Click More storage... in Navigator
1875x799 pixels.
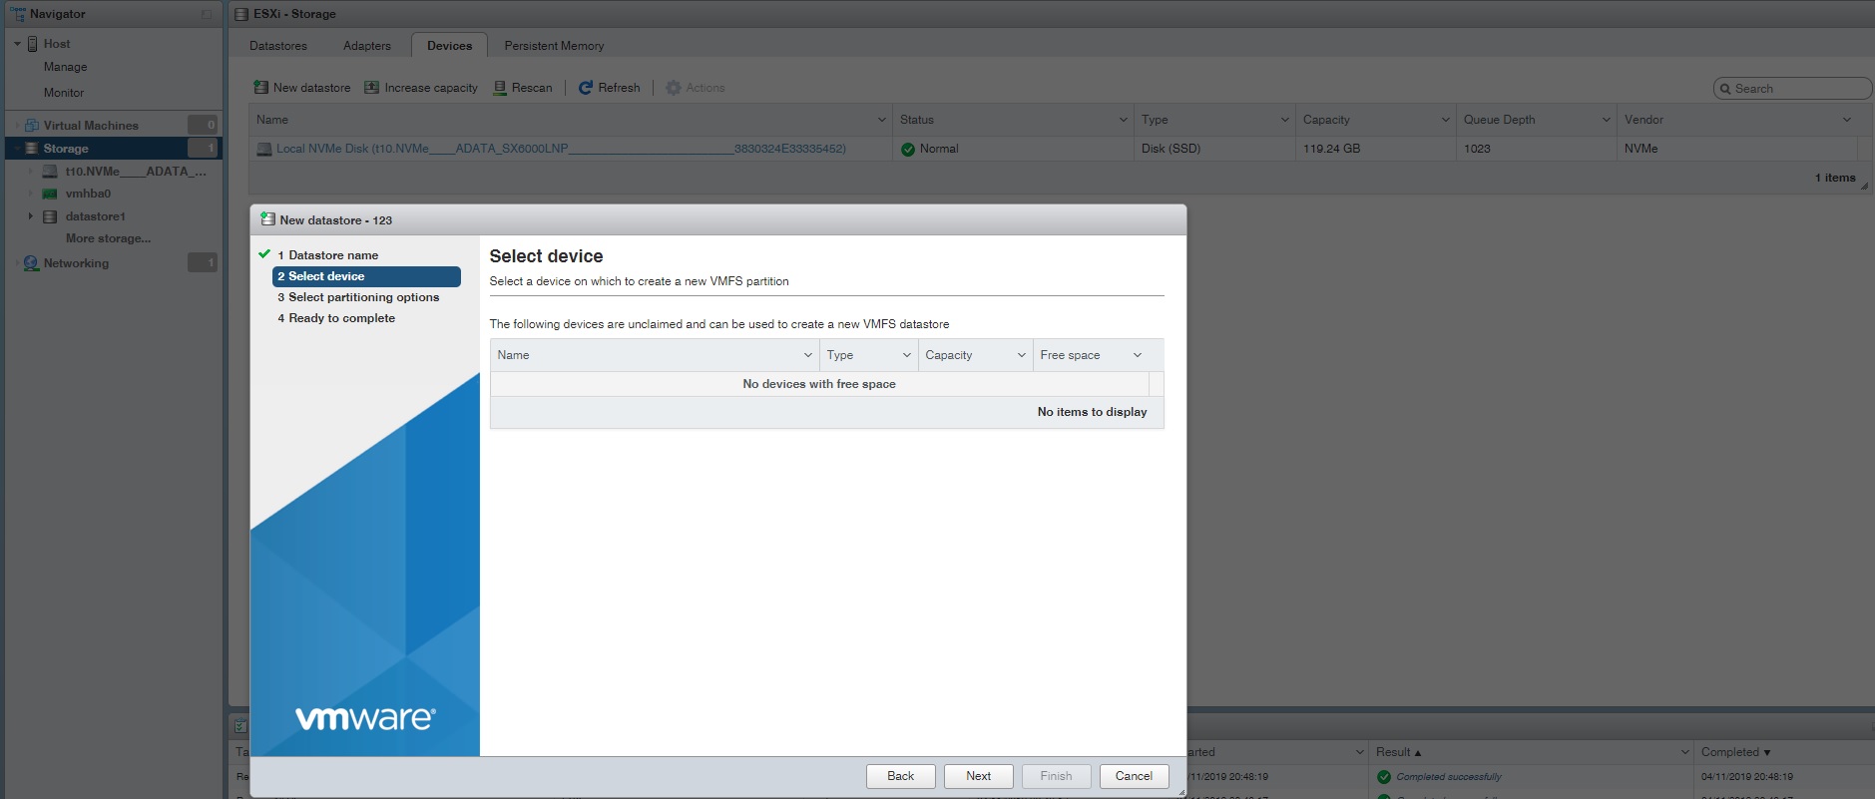(x=108, y=238)
